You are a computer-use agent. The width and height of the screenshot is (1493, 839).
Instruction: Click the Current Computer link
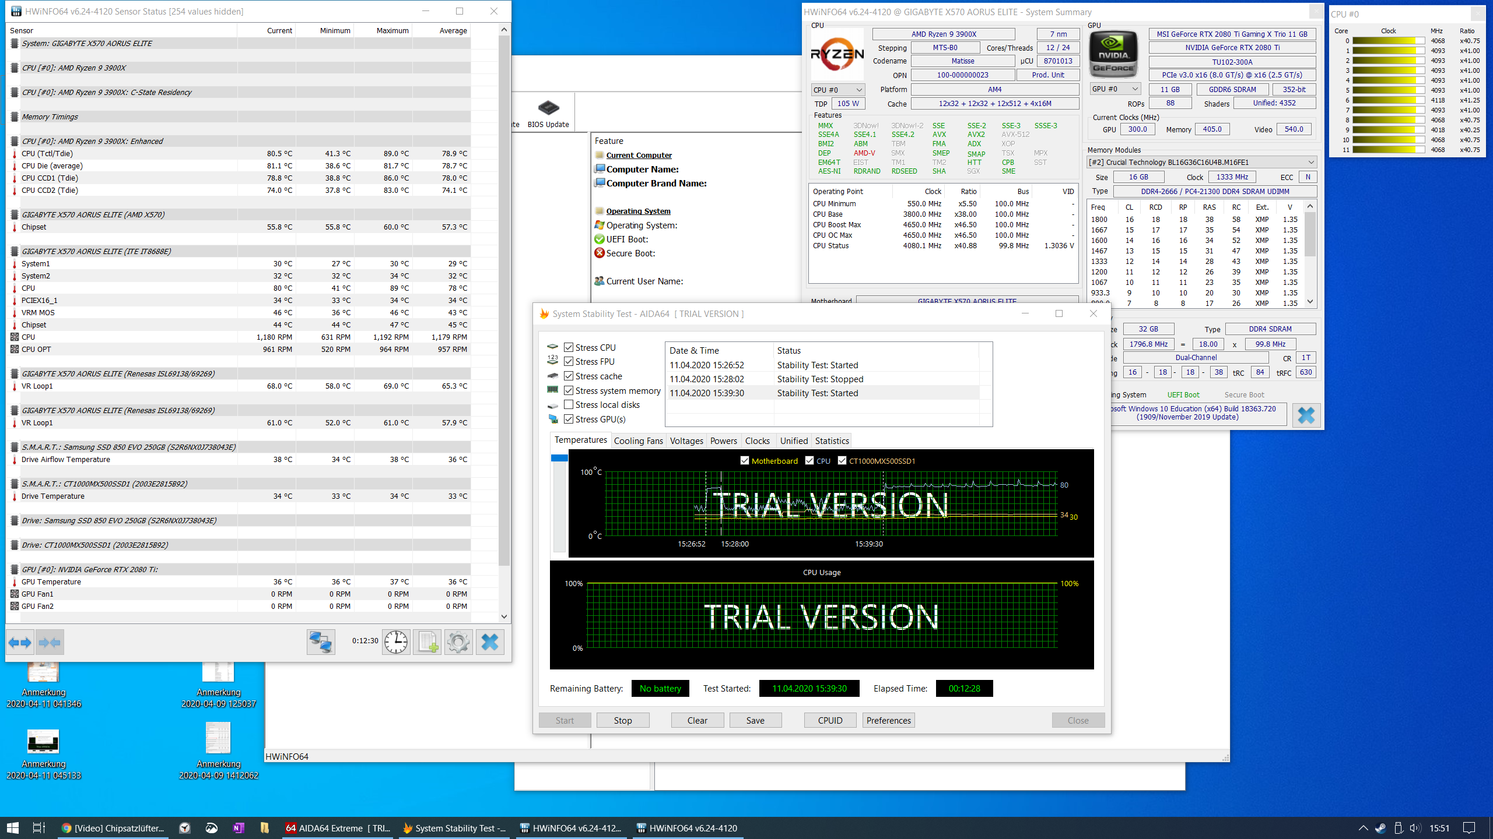pos(639,155)
